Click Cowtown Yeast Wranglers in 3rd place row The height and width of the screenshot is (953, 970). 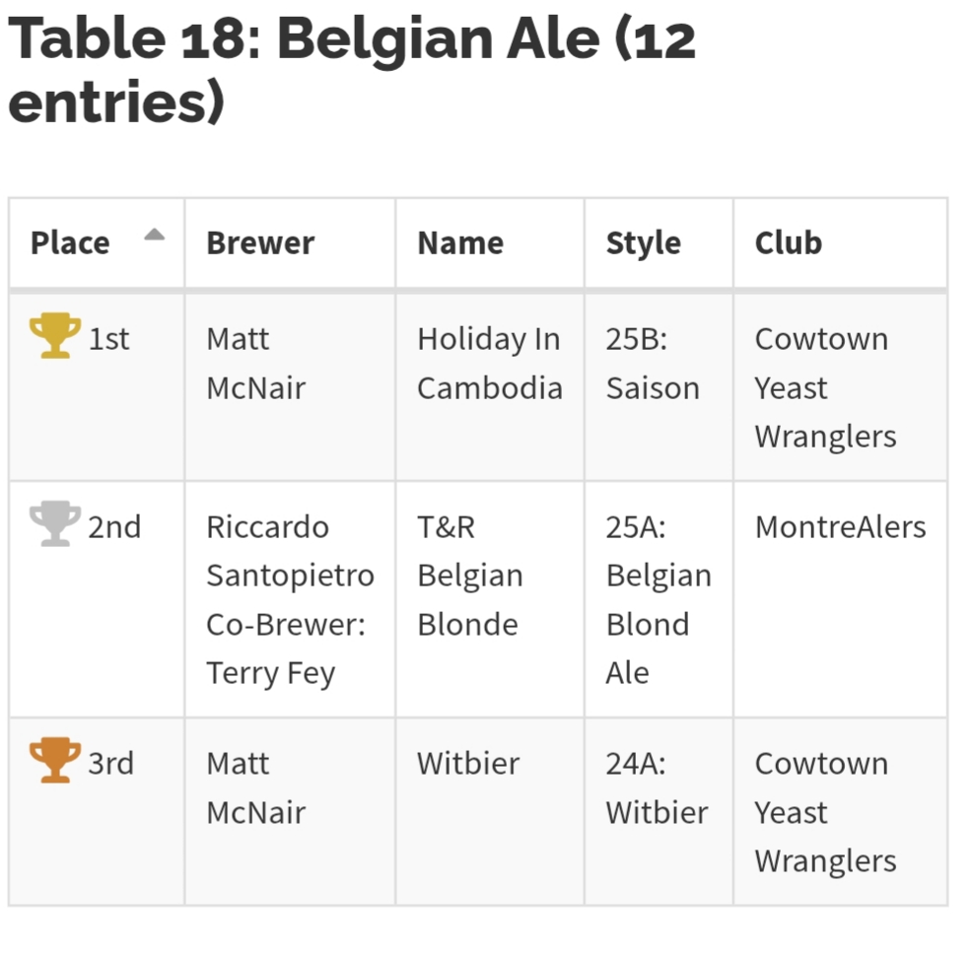pyautogui.click(x=825, y=812)
